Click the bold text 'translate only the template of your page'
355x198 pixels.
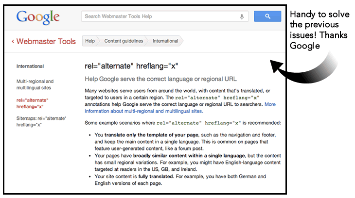point(151,135)
